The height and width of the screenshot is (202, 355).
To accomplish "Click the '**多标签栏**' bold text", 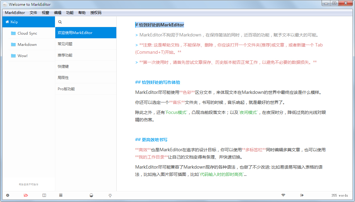I will point(254,150).
